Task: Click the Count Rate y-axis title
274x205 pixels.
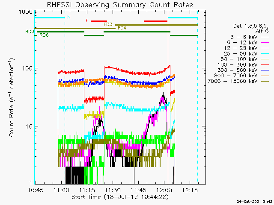Action: 12,98
